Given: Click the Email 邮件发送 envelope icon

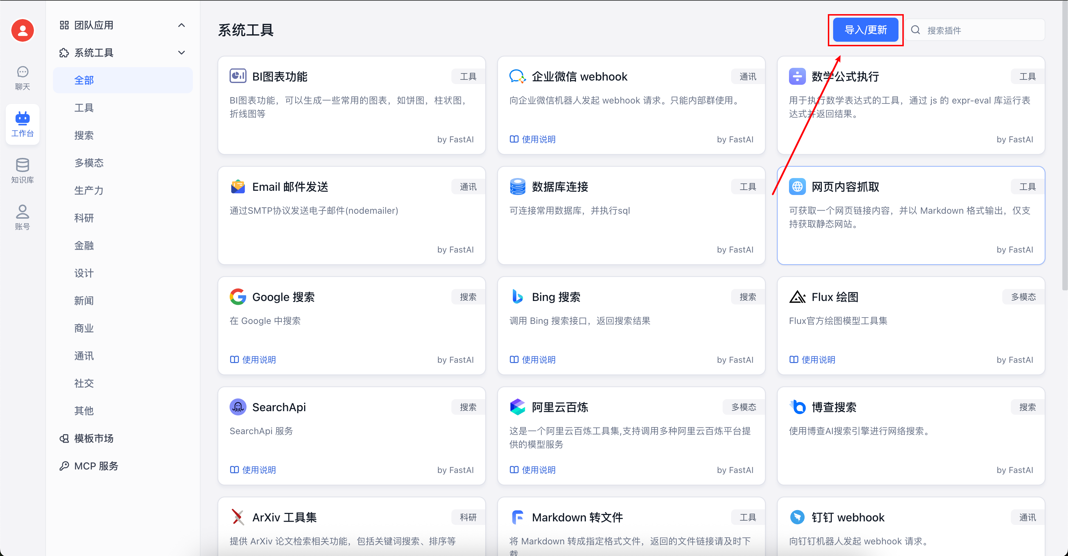Looking at the screenshot, I should 238,187.
